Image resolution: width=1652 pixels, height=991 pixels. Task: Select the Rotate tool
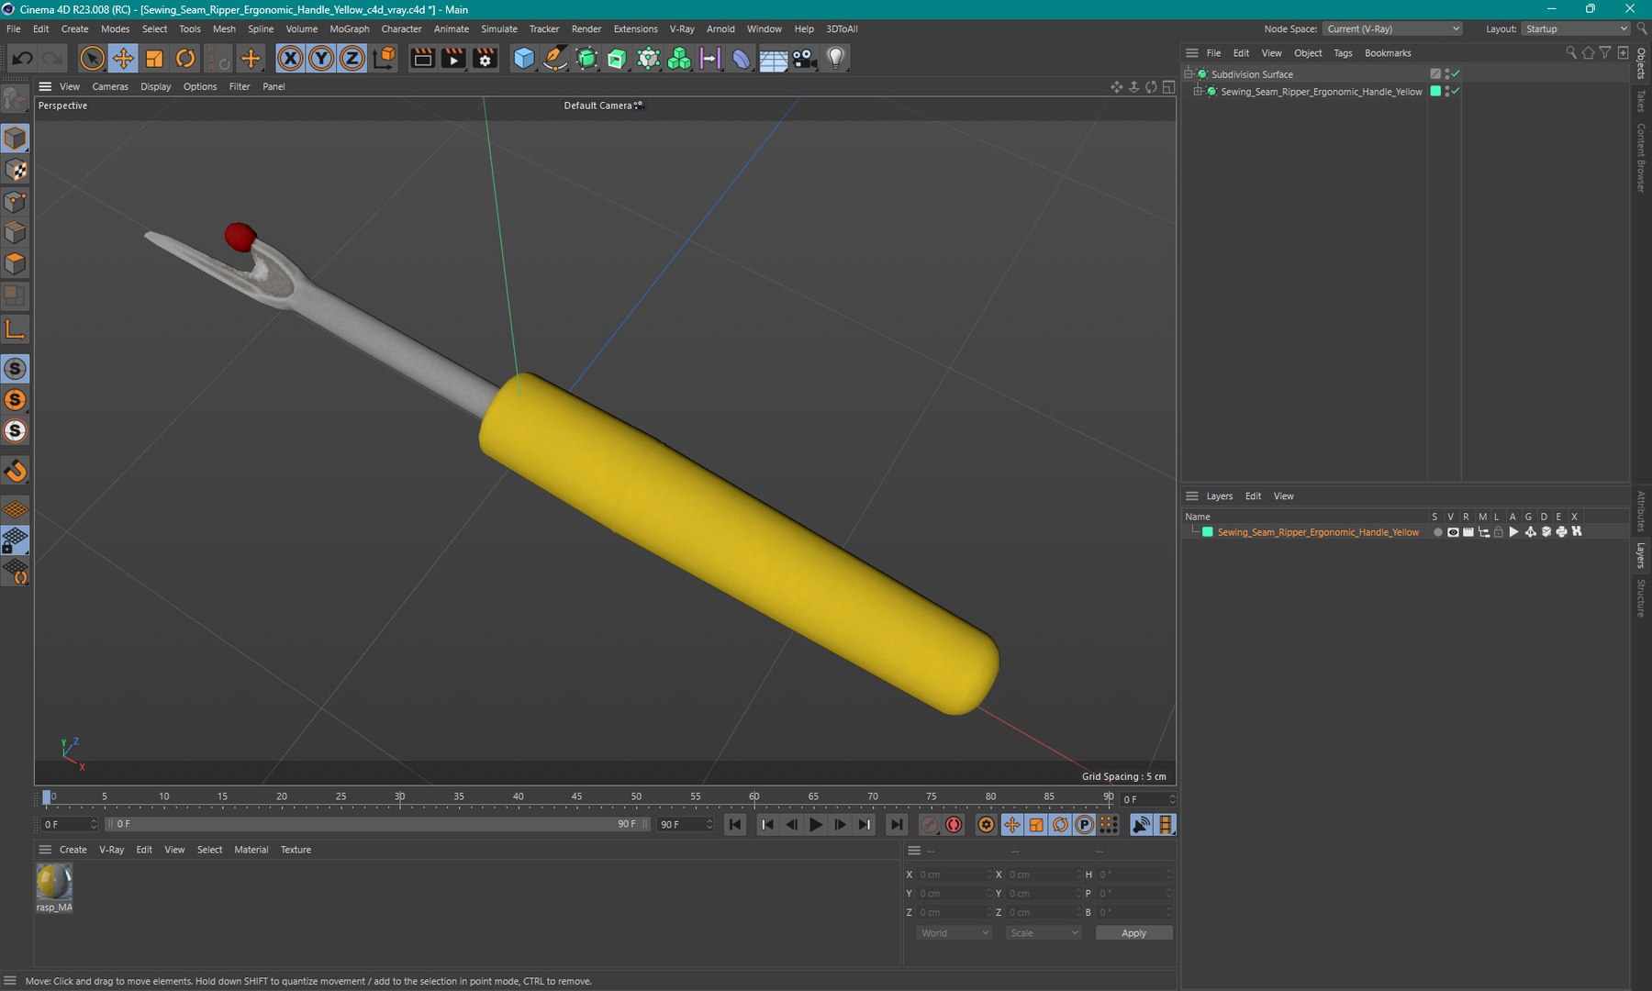tap(185, 59)
